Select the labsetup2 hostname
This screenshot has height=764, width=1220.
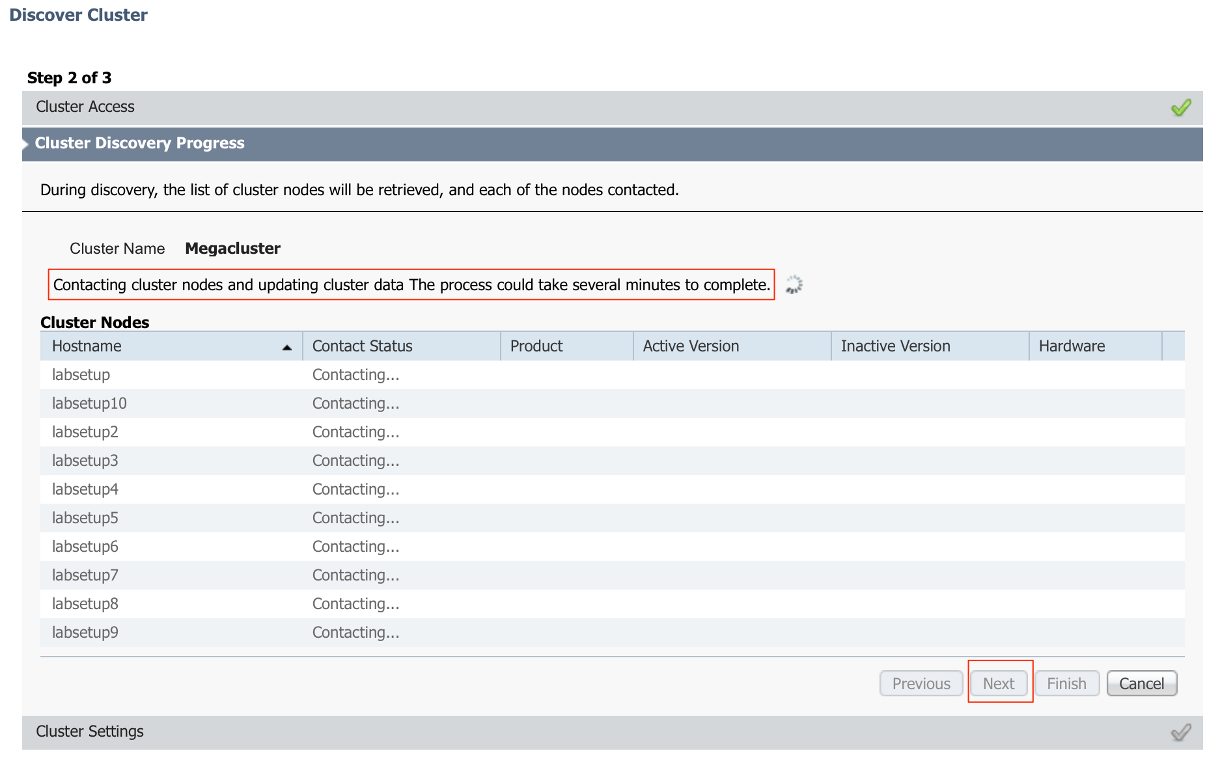(85, 432)
